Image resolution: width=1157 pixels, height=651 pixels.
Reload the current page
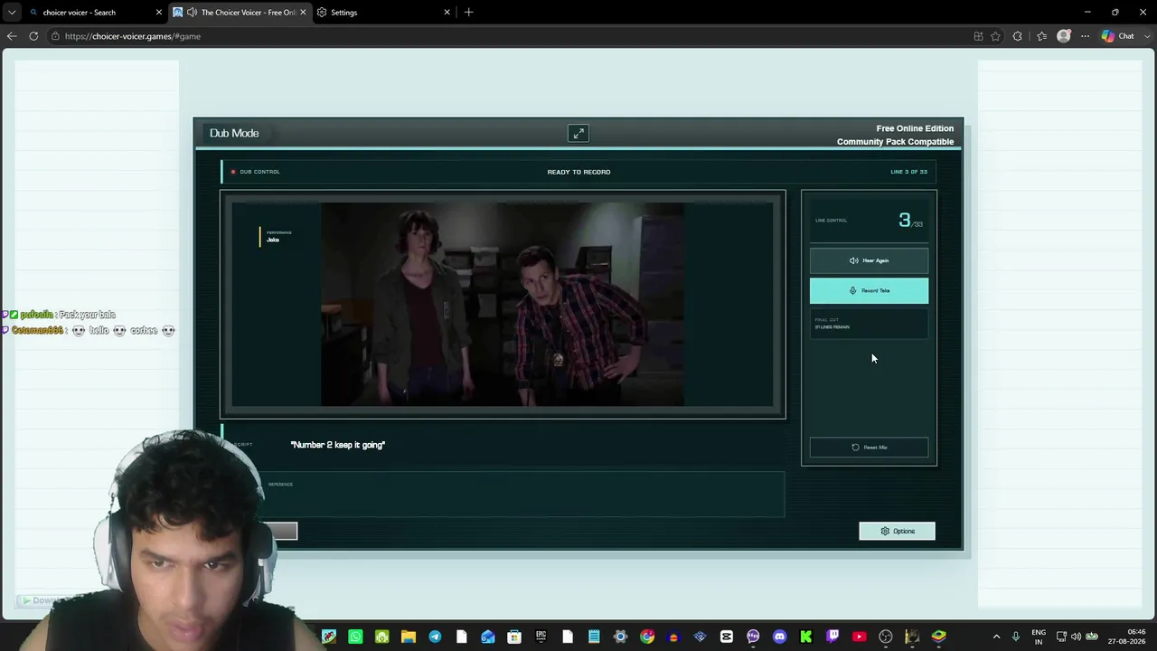pos(33,36)
